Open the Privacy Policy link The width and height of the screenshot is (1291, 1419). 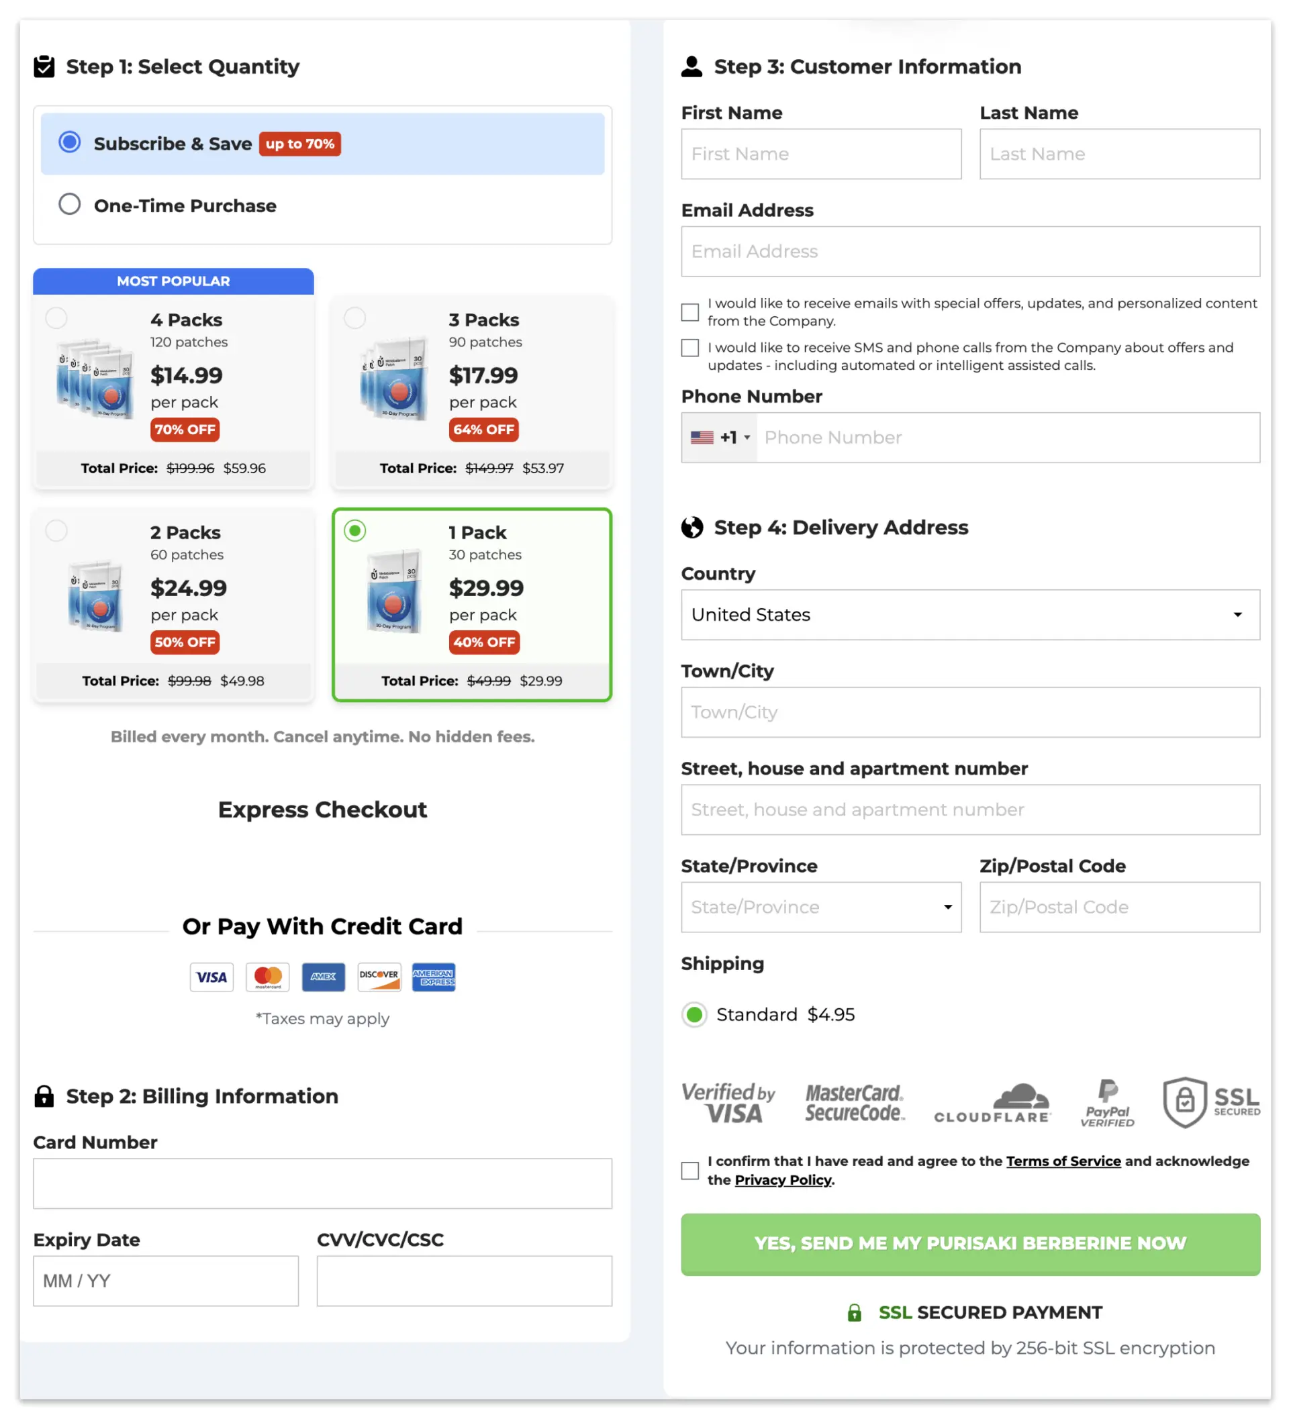[x=783, y=1181]
